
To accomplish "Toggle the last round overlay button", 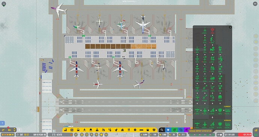I will [106, 134].
